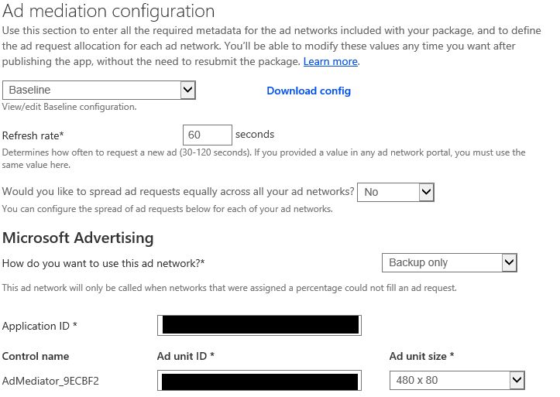Open the 480 x 80 ad unit size dropdown
Screen dimensions: 560x397
tap(457, 380)
